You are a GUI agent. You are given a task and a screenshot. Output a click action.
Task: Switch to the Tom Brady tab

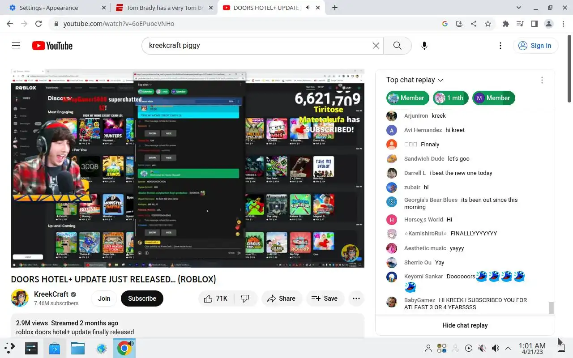[x=165, y=8]
